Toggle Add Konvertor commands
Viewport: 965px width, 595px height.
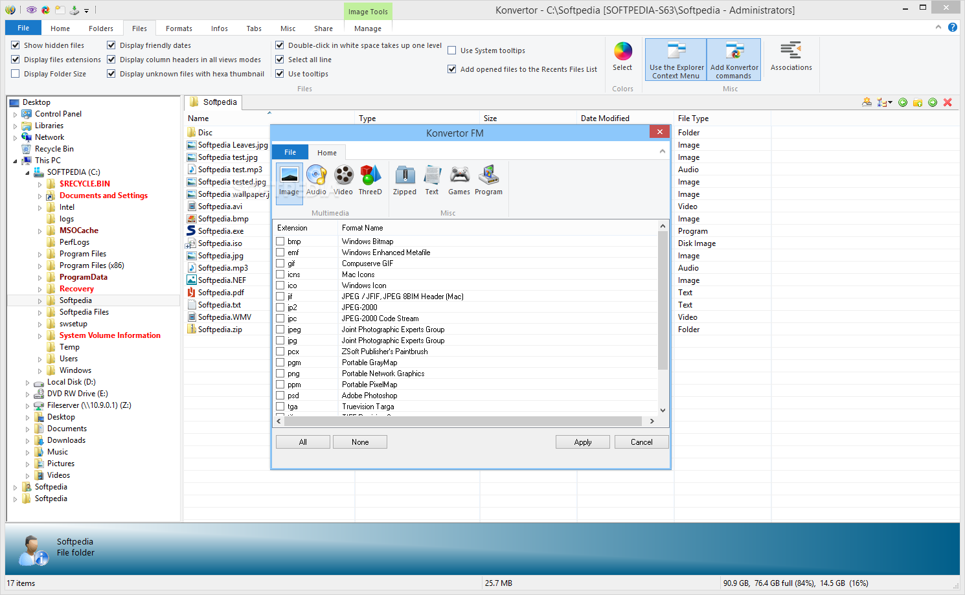(x=734, y=60)
